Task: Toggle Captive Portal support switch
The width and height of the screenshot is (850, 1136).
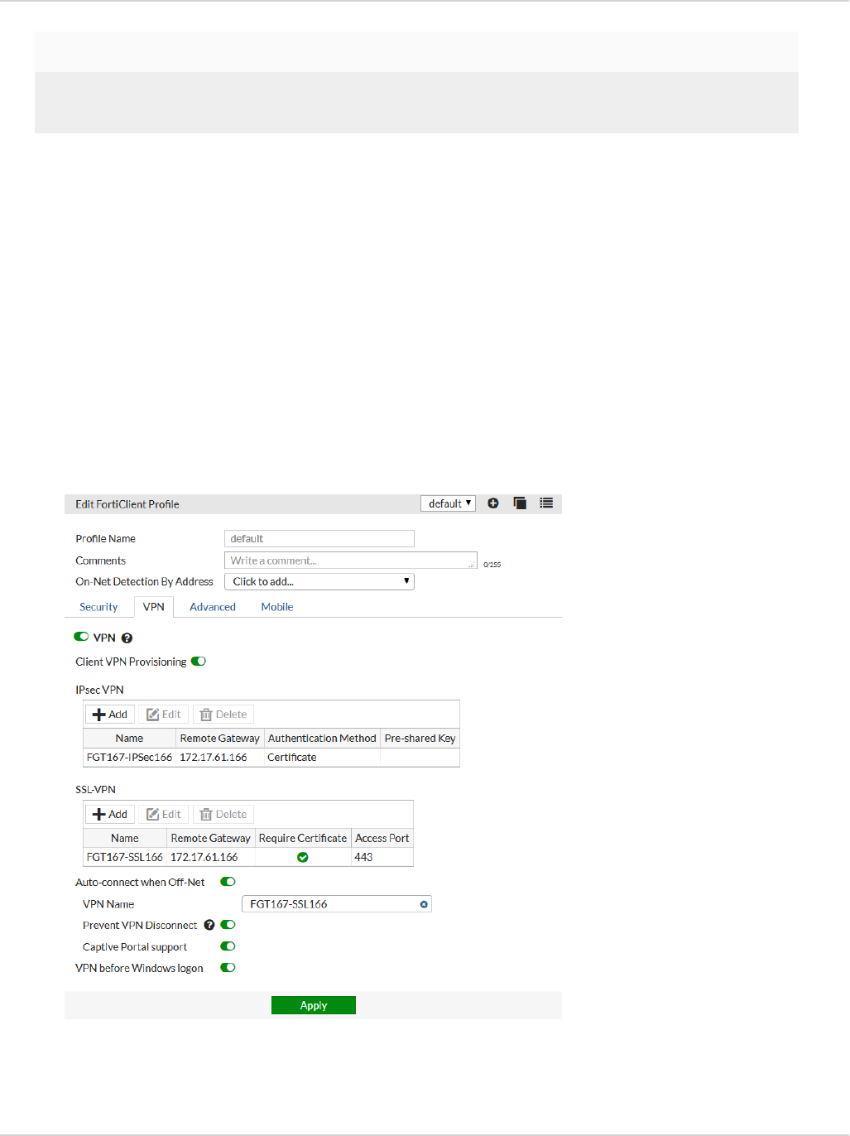Action: (228, 946)
